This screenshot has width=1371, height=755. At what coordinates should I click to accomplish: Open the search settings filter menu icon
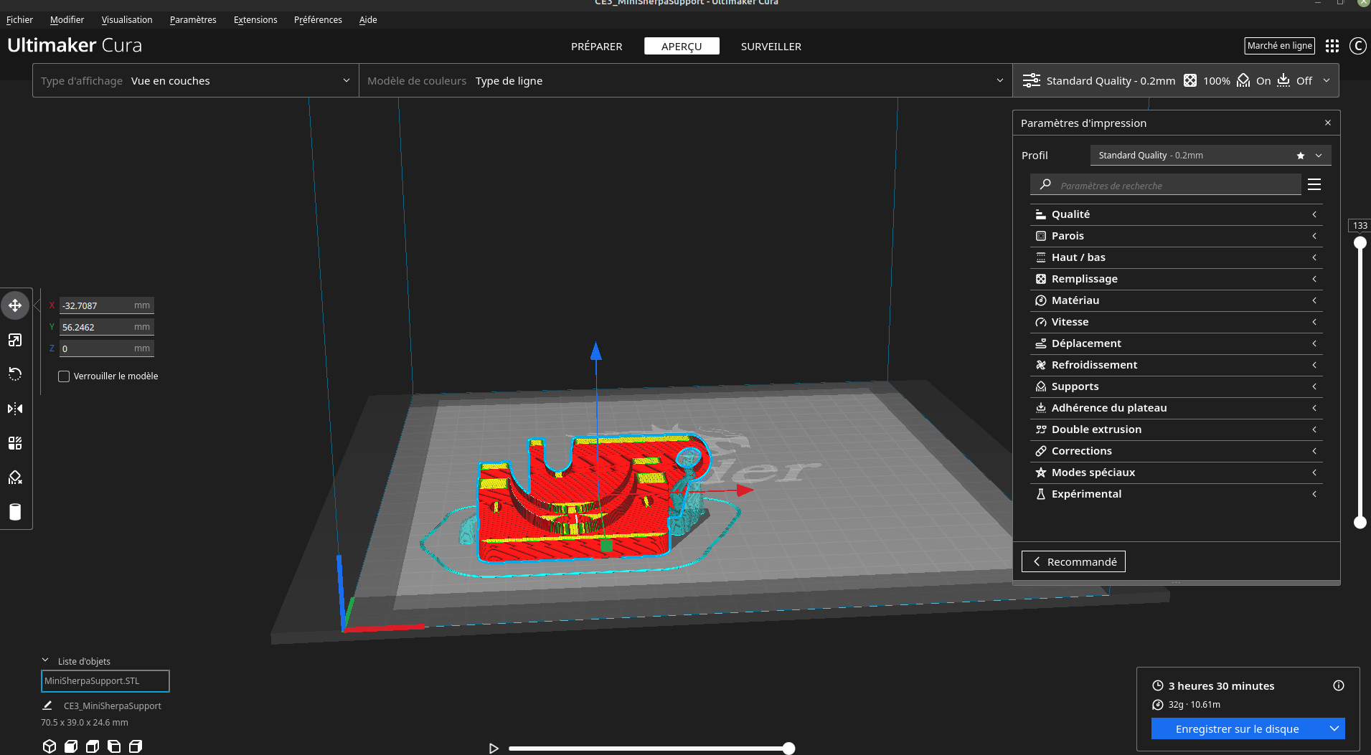(1314, 184)
